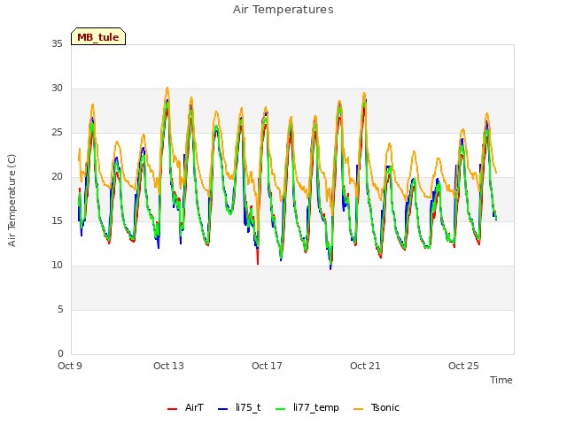Select the Oct 25 axis tick label
The image size is (567, 425).
463,366
